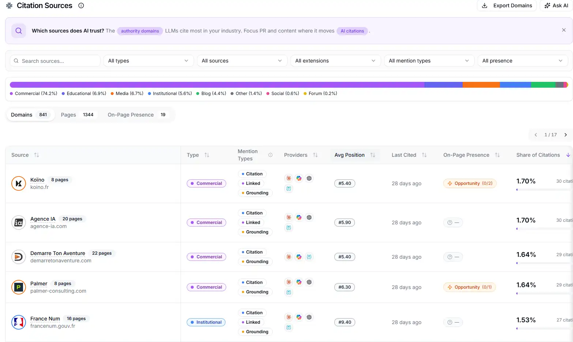Click Copilot provider icon in Koïno row
The height and width of the screenshot is (342, 573).
pos(299,178)
